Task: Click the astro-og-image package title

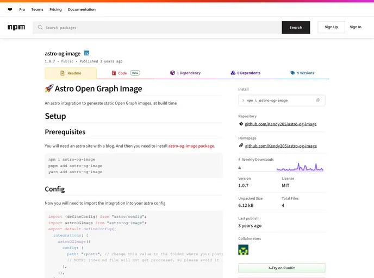Action: (x=63, y=54)
